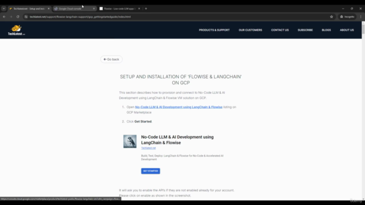Click the TechLatest.net publisher link
This screenshot has width=365, height=205.
[x=148, y=148]
